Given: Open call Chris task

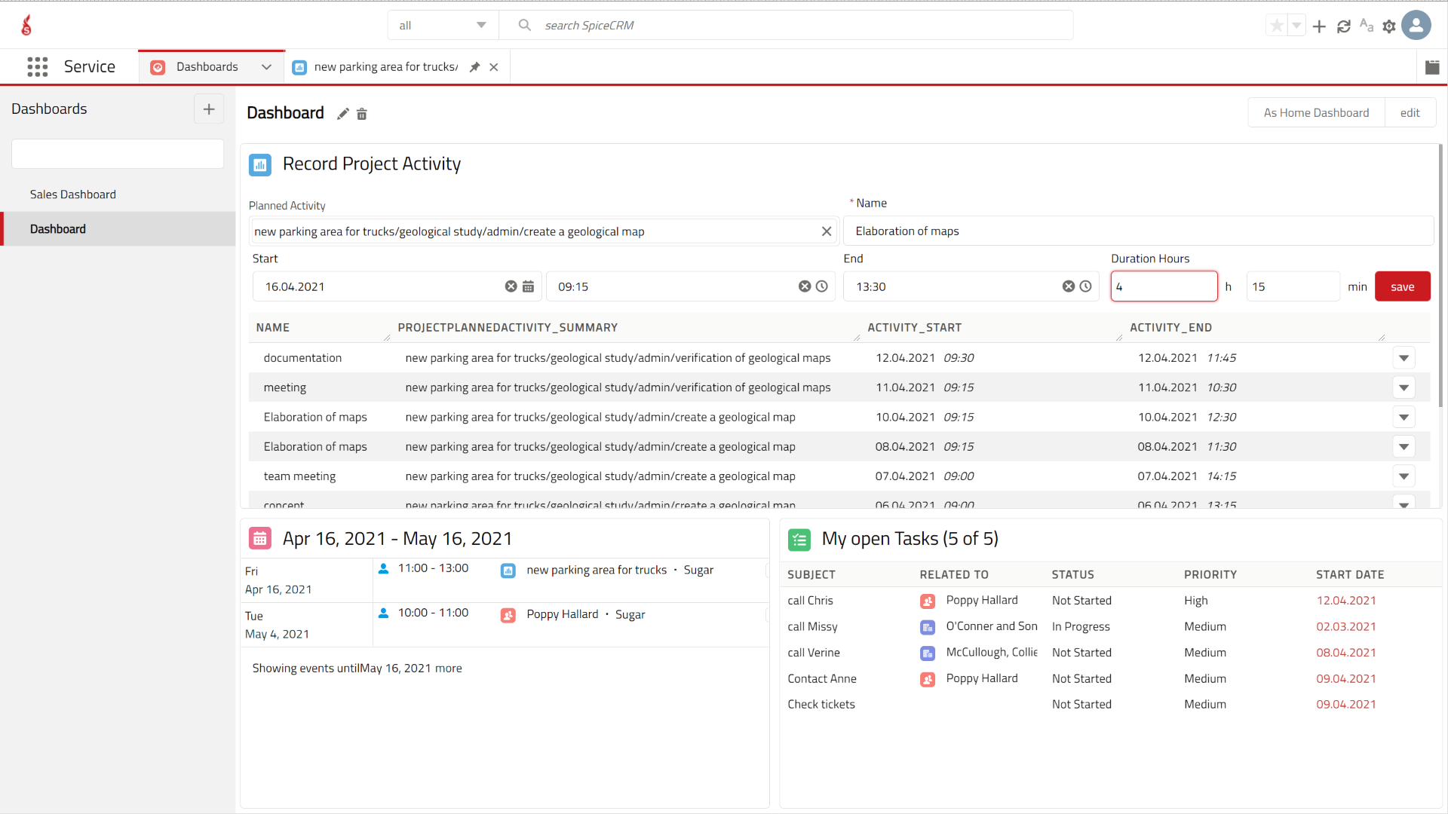Looking at the screenshot, I should (x=810, y=601).
